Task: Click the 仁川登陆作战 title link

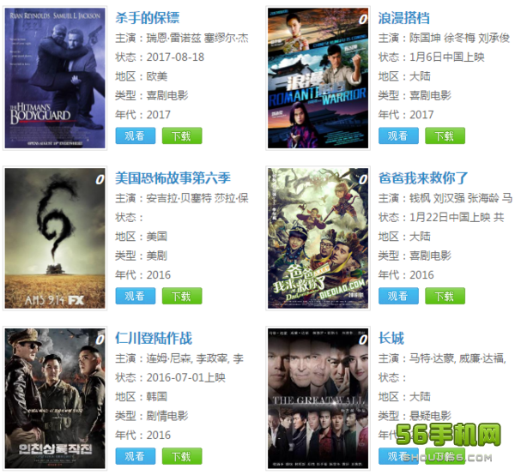Action: [154, 338]
